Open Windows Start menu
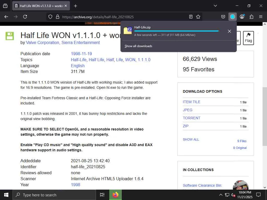267x200 pixels. coord(6,195)
